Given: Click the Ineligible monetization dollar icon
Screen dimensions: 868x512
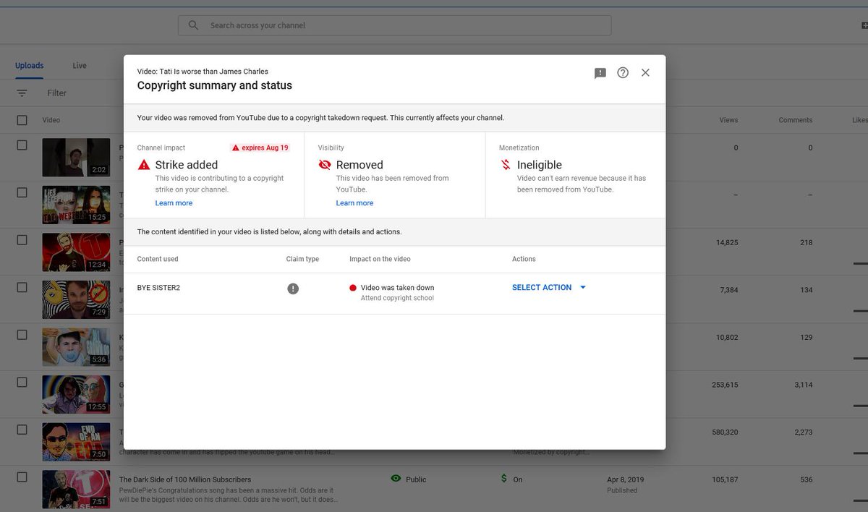Looking at the screenshot, I should click(506, 165).
